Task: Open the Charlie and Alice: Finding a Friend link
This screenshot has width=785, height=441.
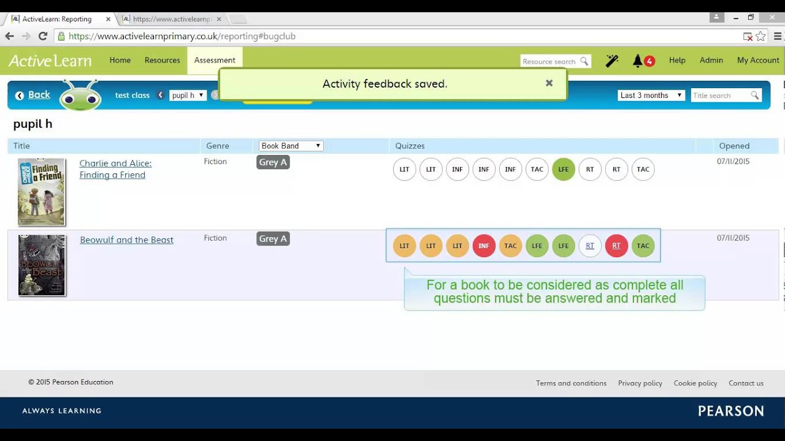Action: pyautogui.click(x=115, y=169)
